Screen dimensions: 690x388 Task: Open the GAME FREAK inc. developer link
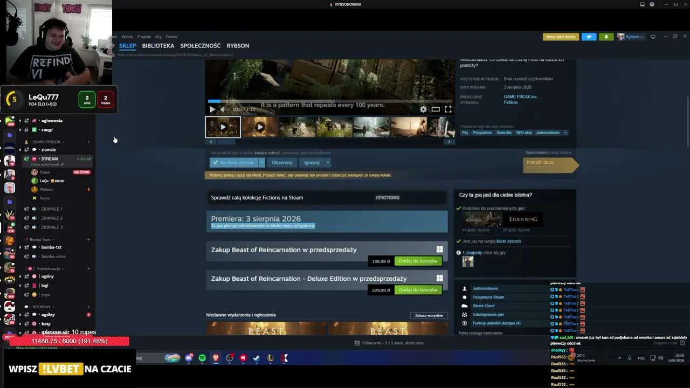(521, 96)
